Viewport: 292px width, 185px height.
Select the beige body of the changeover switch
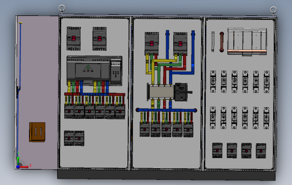[x=162, y=92]
